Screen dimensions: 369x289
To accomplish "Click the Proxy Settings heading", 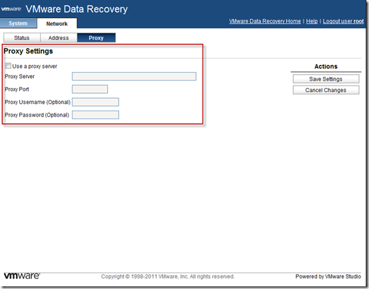I will 28,51.
